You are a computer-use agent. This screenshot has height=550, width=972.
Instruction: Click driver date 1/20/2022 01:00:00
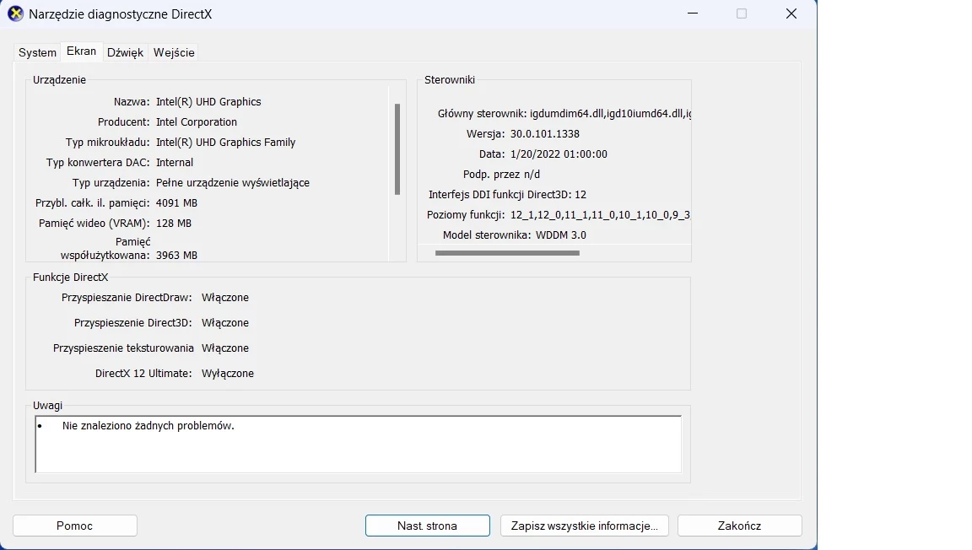pyautogui.click(x=559, y=154)
